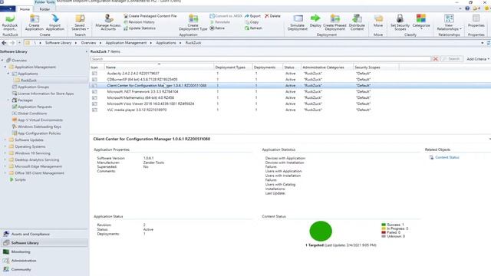The height and width of the screenshot is (276, 491).
Task: Click Applications in the breadcrumb path
Action: pos(166,43)
